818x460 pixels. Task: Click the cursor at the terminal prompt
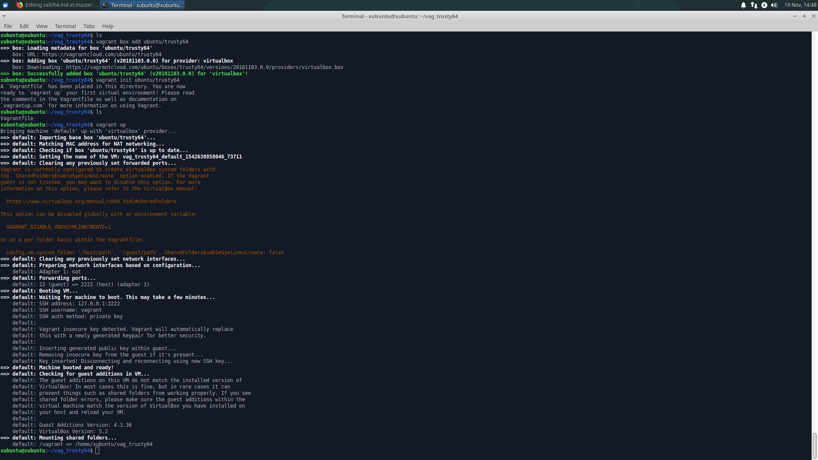click(98, 451)
